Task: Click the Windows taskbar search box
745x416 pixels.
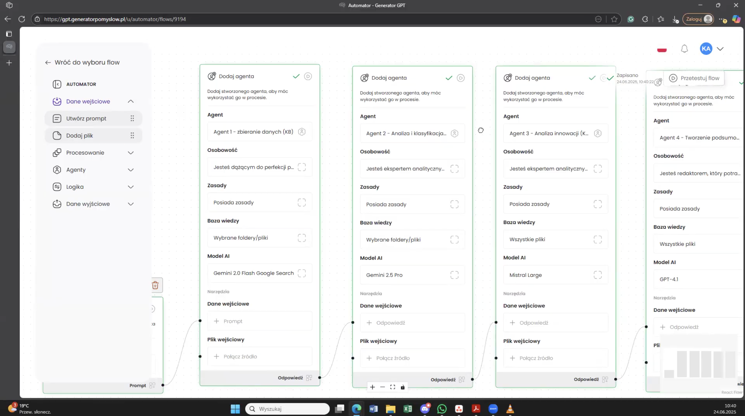Action: click(287, 409)
